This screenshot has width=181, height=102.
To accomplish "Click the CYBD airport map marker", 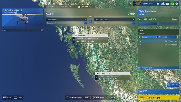I will (112, 83).
